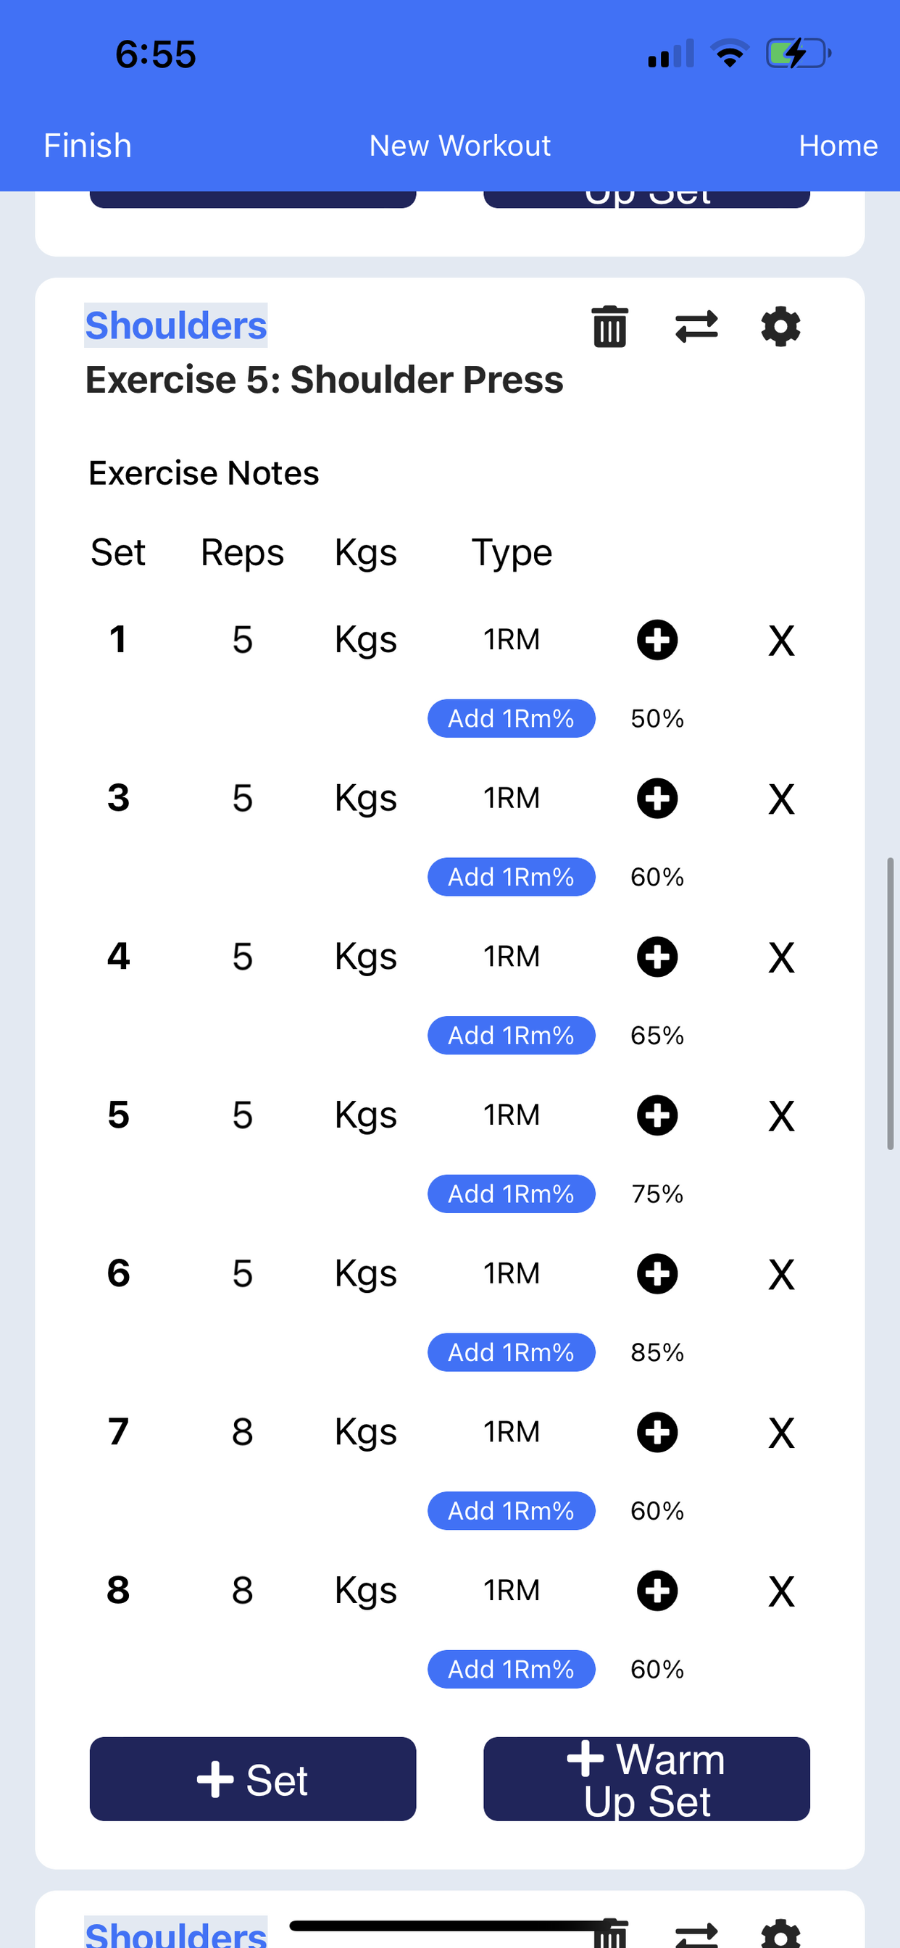900x1948 pixels.
Task: Go to Home from top bar
Action: click(838, 145)
